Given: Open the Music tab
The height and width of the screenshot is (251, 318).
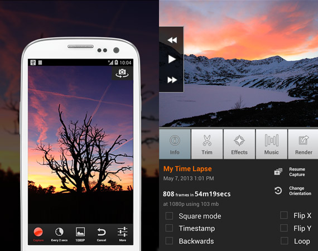Looking at the screenshot, I should [272, 144].
